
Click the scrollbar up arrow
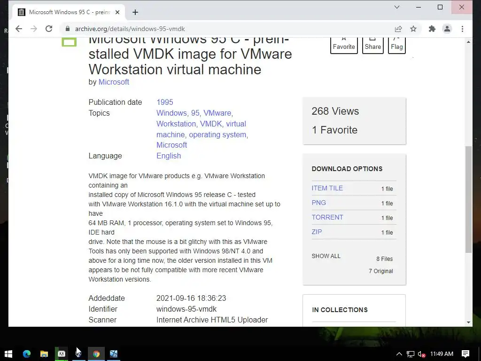(468, 42)
